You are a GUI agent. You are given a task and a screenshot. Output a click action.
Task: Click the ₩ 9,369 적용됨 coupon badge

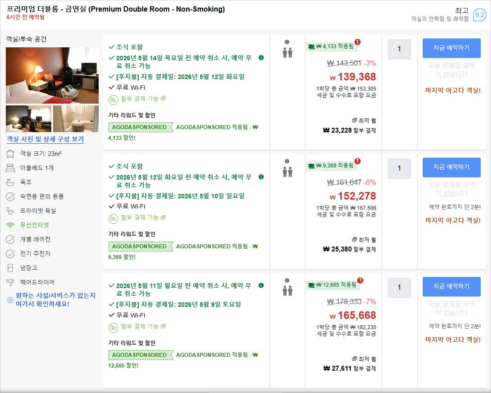coord(331,166)
